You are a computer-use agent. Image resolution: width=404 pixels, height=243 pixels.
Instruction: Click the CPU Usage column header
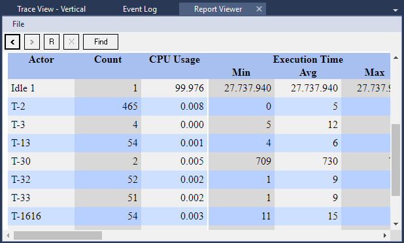[x=175, y=59]
